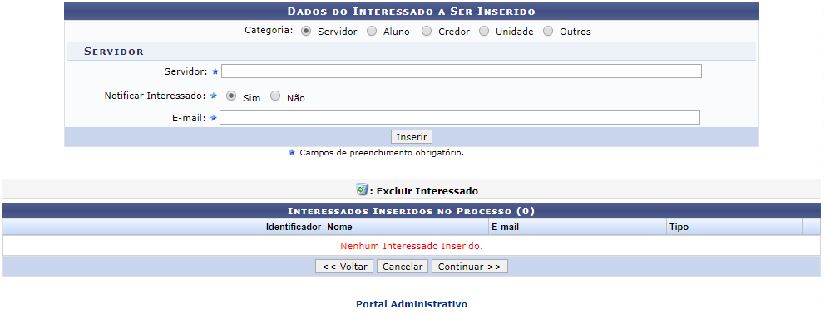The image size is (825, 314).
Task: Set Notificar Interessado to Não
Action: [274, 96]
